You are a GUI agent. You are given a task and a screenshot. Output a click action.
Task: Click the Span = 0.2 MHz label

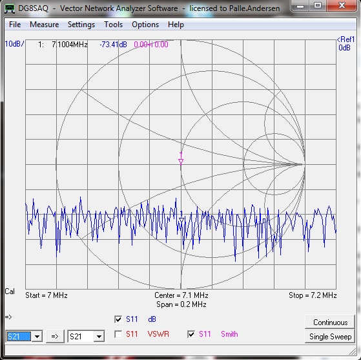click(181, 304)
